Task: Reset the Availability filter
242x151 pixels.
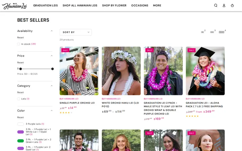Action: pos(21,38)
